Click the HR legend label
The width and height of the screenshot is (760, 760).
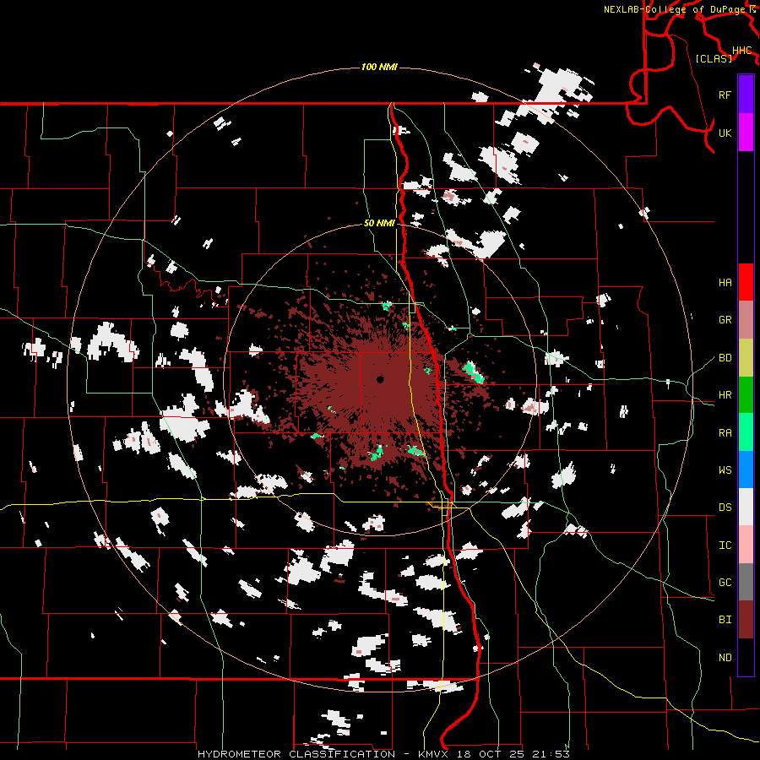tap(725, 395)
